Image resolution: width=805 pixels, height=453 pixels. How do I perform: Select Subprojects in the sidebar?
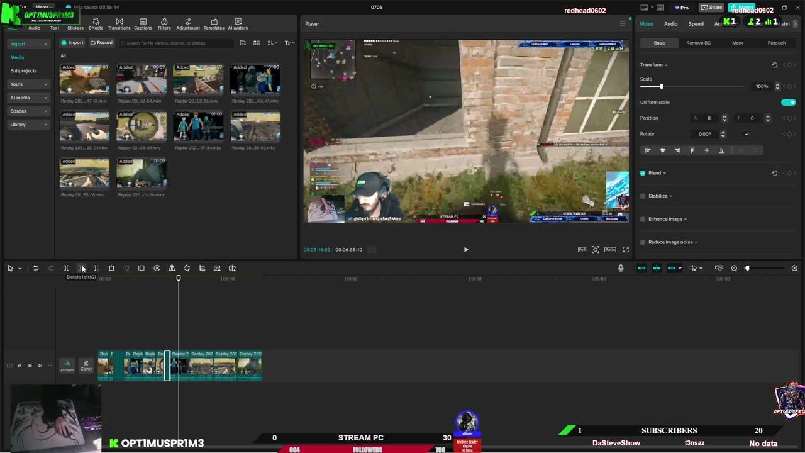pos(23,70)
